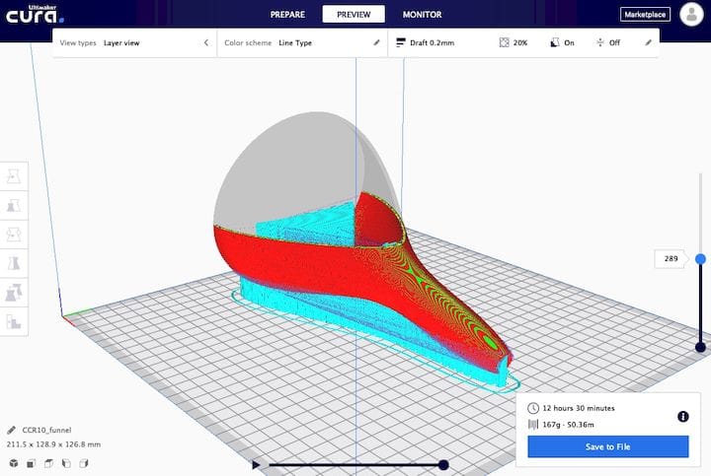Click the layer slider top handle

[x=700, y=259]
